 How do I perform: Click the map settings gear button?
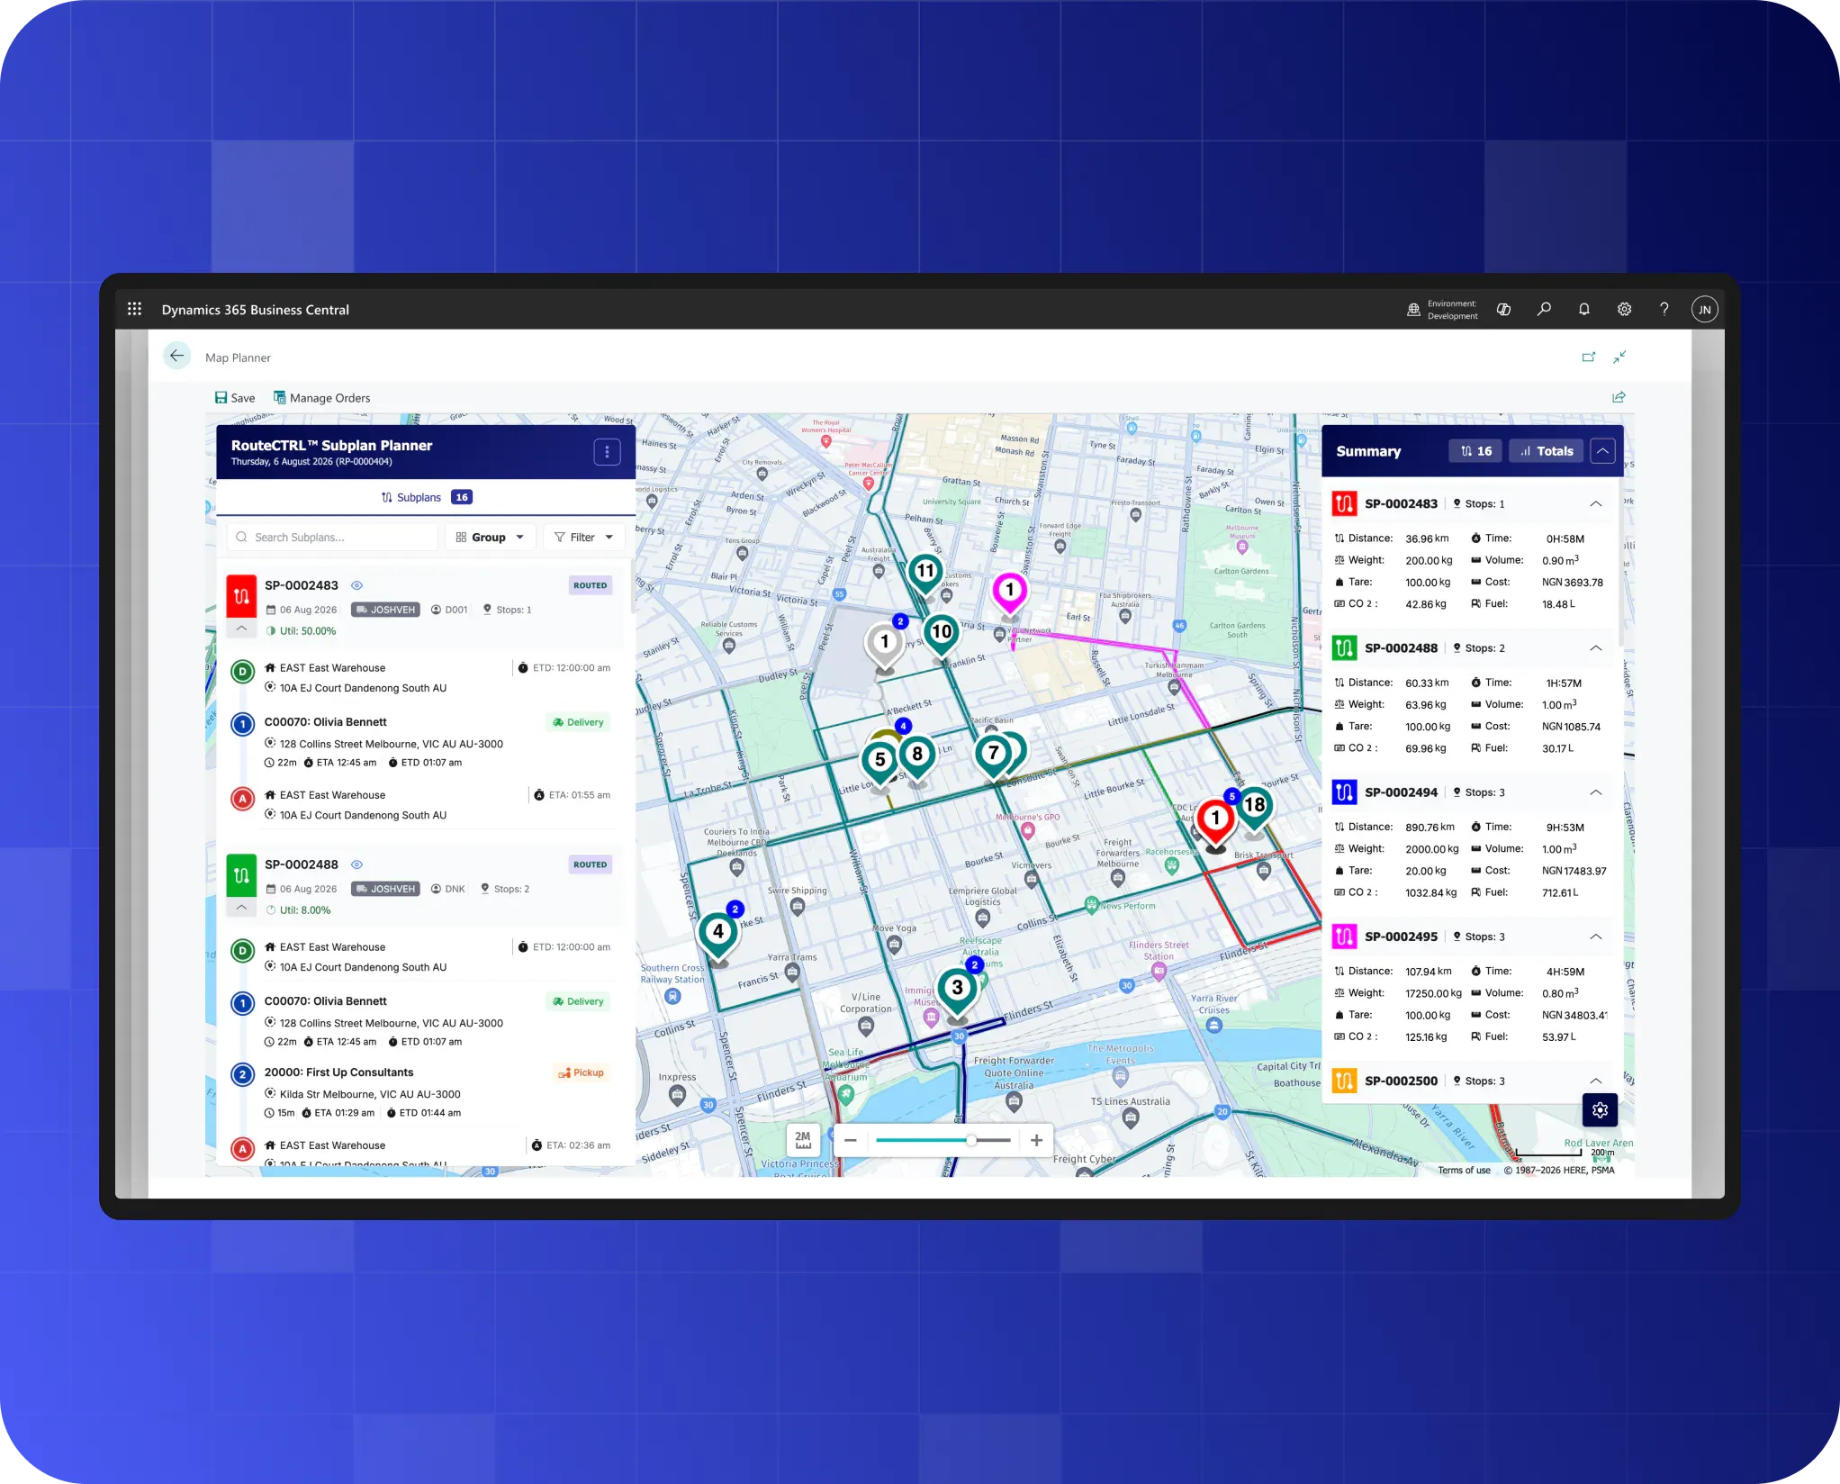[1600, 1110]
